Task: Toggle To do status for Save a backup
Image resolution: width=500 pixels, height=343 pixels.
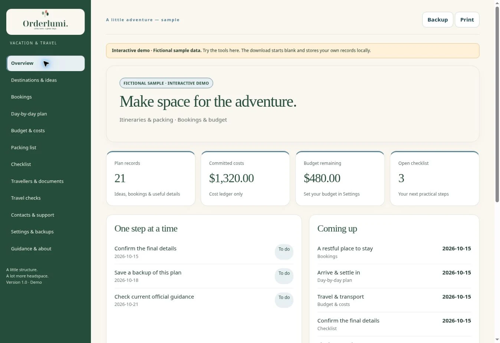Action: [284, 276]
